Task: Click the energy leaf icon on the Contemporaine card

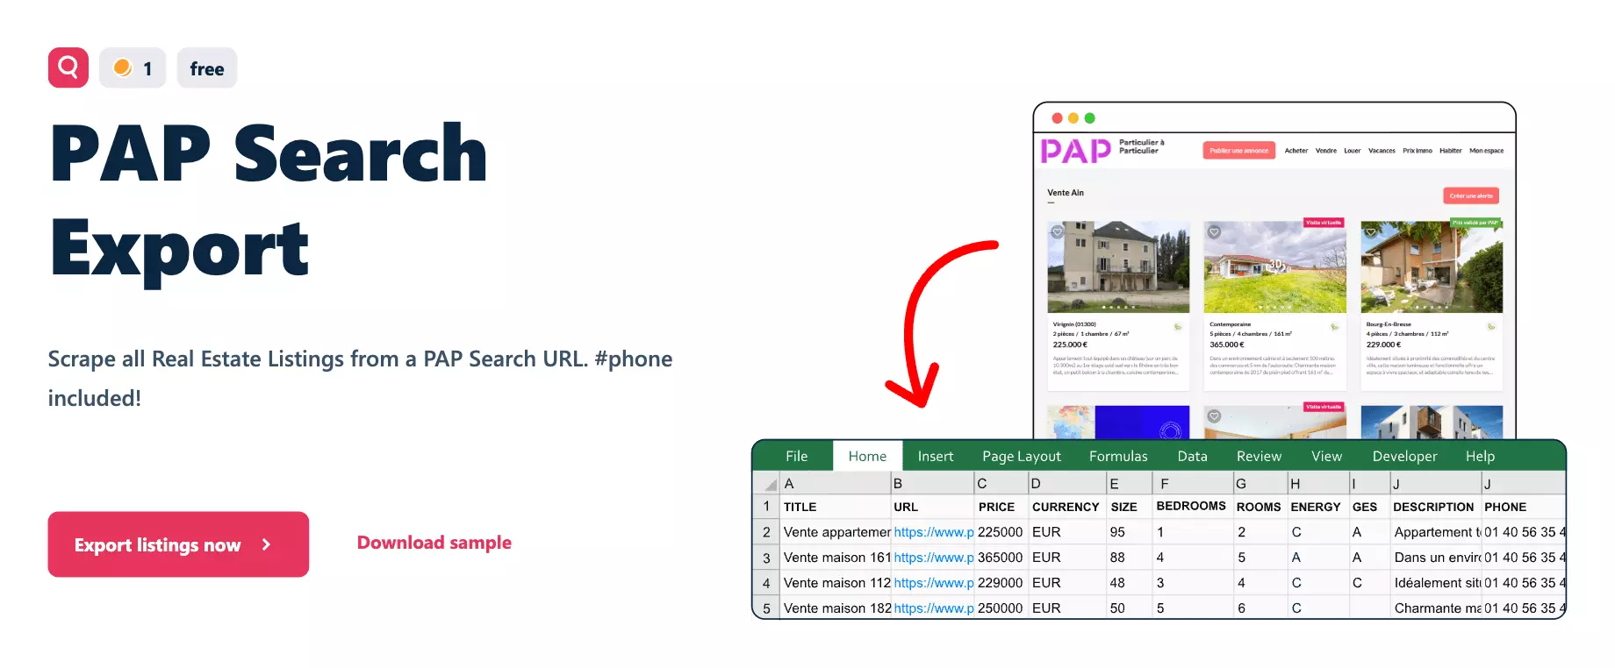Action: tap(1334, 327)
